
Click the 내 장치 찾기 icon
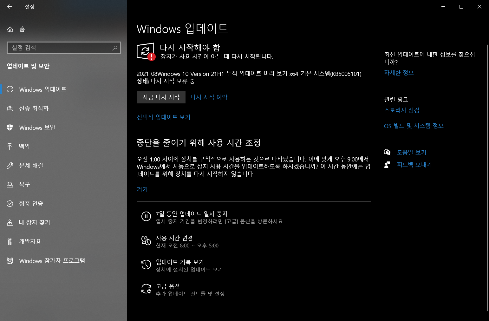pos(10,223)
